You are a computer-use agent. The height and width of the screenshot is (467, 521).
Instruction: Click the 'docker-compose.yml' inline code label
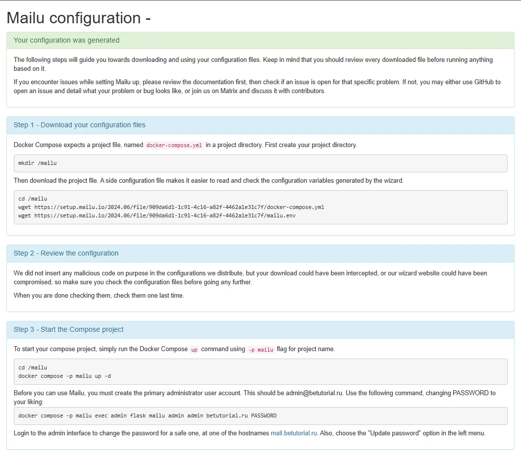pyautogui.click(x=174, y=145)
